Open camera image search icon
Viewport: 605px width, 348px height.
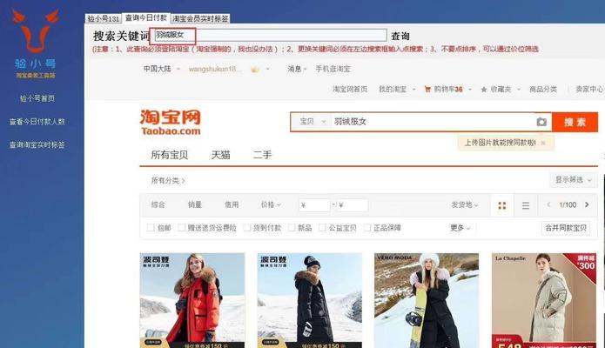pos(541,122)
